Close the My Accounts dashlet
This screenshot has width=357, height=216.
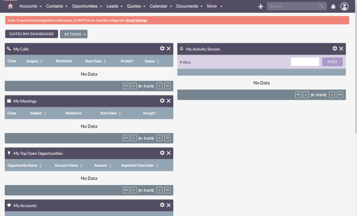tap(169, 205)
